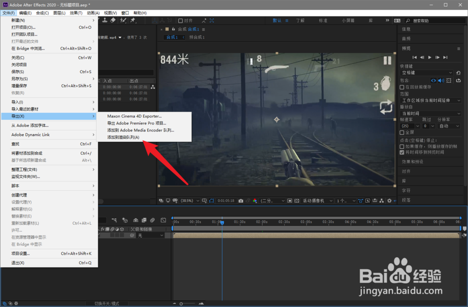The width and height of the screenshot is (468, 307).
Task: Enable 如果缓存,则播放缓存的帧 checkbox
Action: [402, 146]
